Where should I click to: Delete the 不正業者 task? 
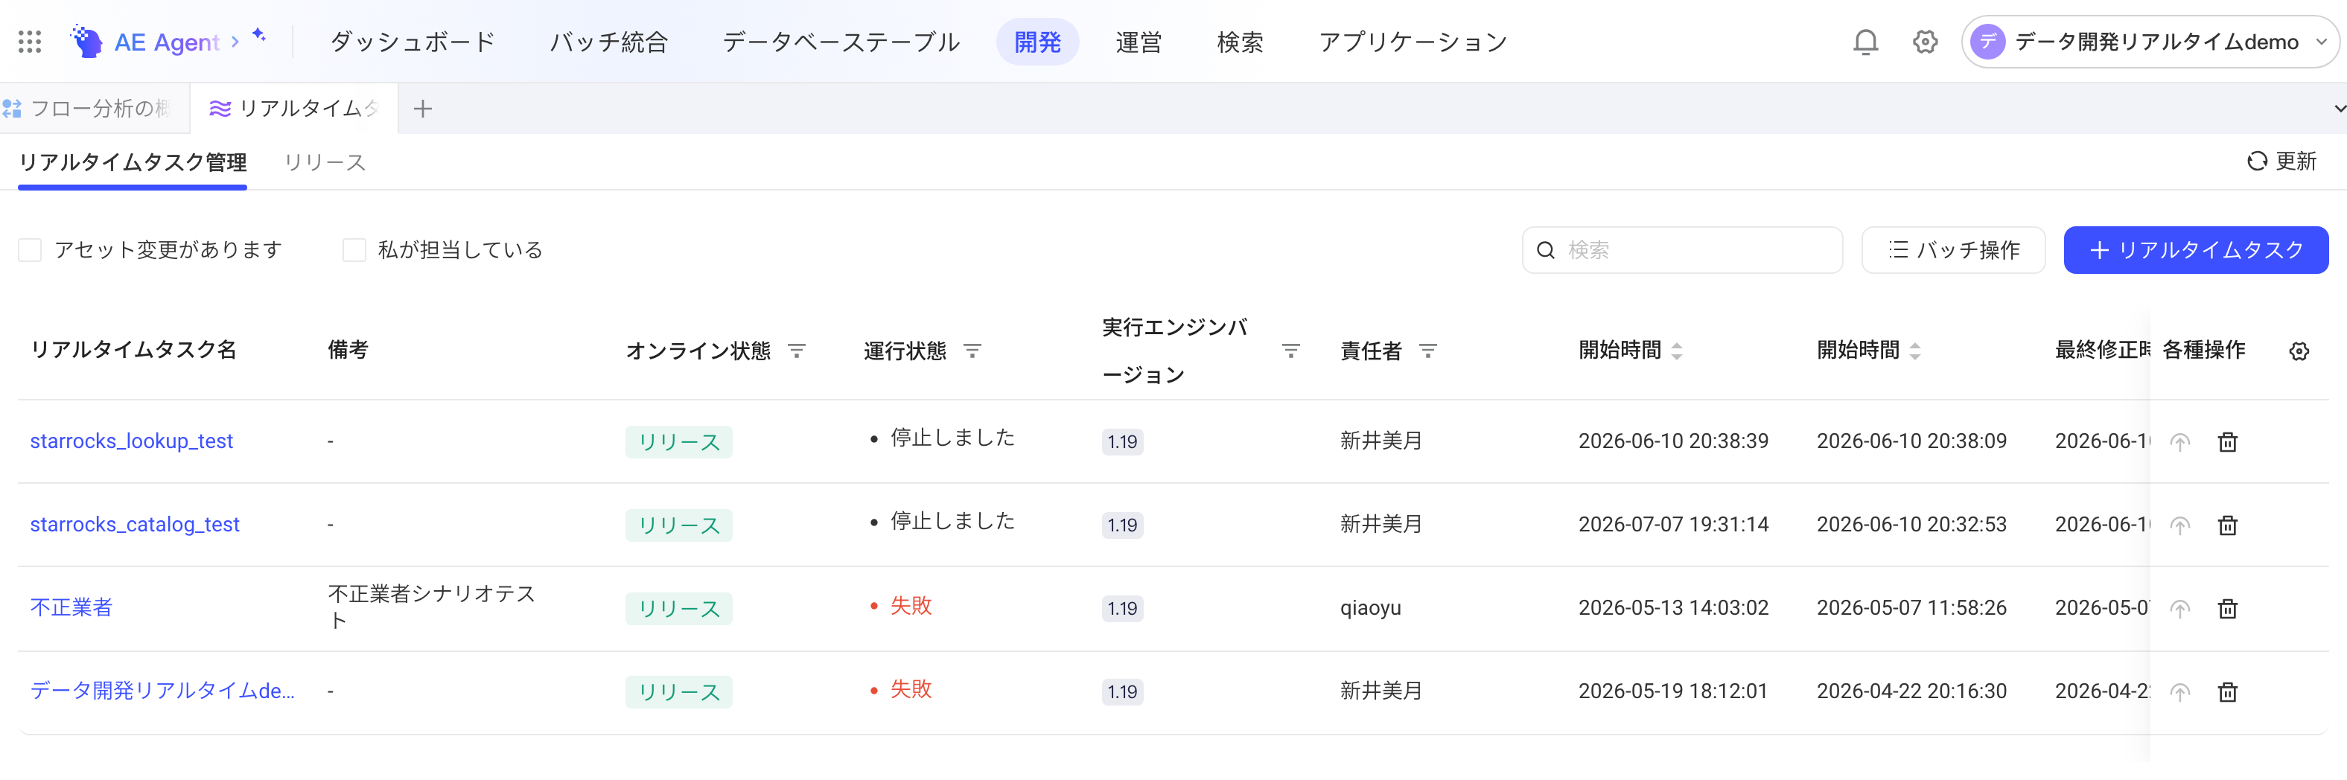(2226, 609)
